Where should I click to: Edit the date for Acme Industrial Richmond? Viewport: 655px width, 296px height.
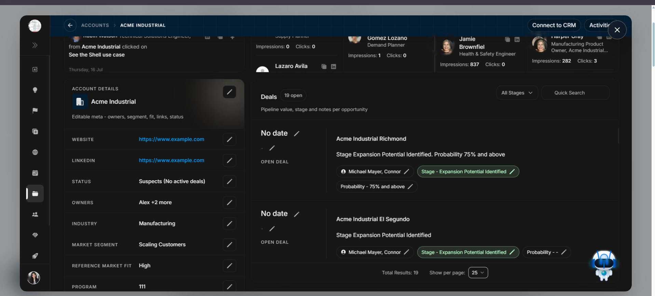[x=297, y=133]
